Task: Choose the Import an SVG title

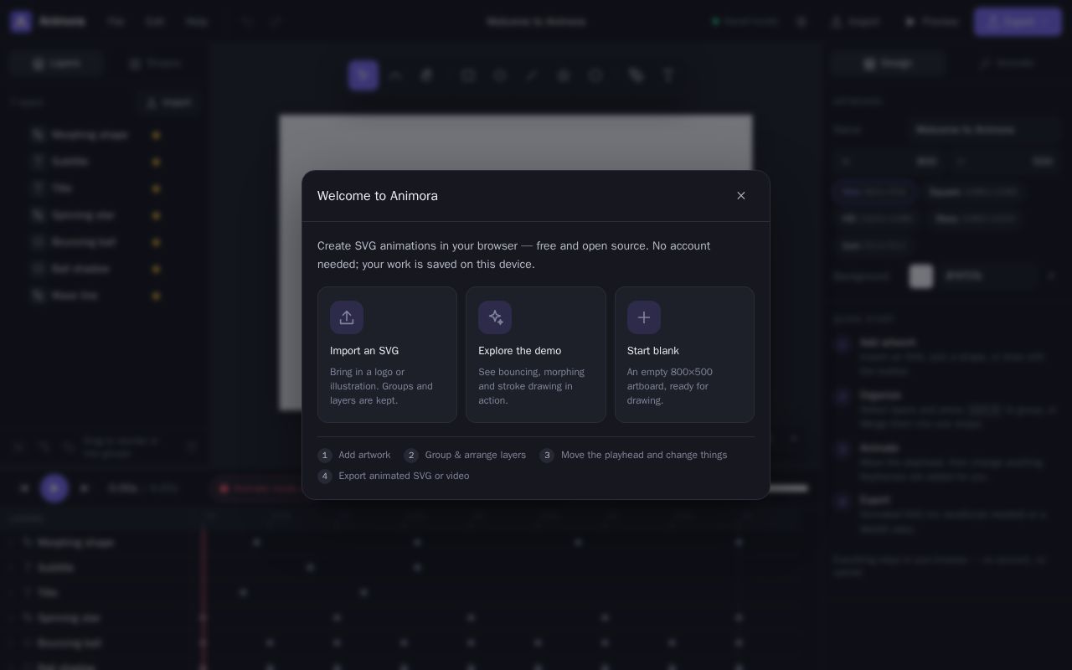Action: click(364, 351)
